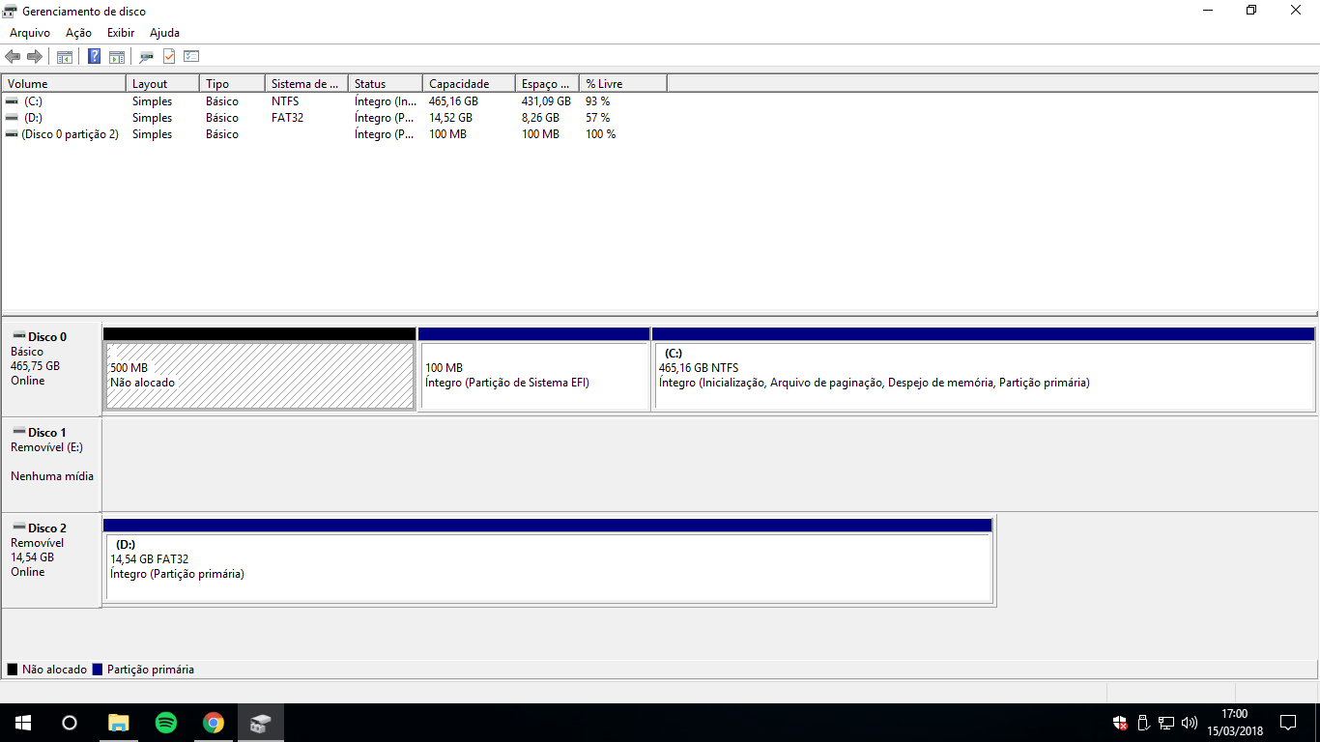Sort by the Tipo column header
The height and width of the screenshot is (742, 1320).
coord(233,84)
